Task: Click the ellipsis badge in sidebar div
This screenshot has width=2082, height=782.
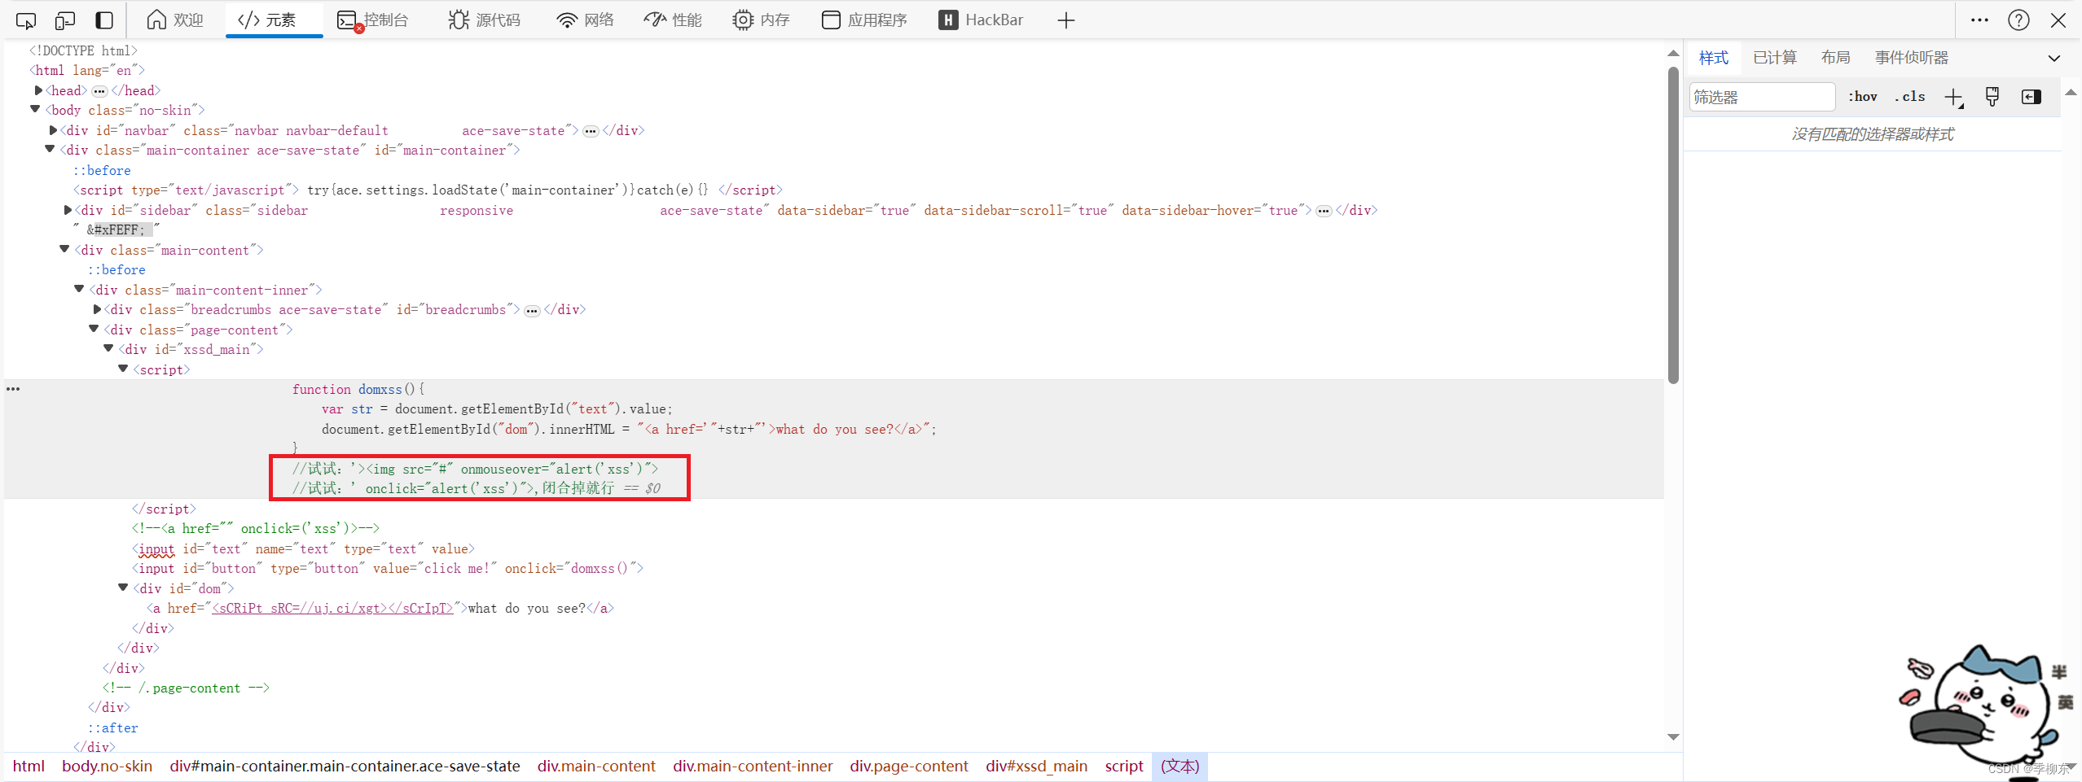Action: pyautogui.click(x=1324, y=211)
